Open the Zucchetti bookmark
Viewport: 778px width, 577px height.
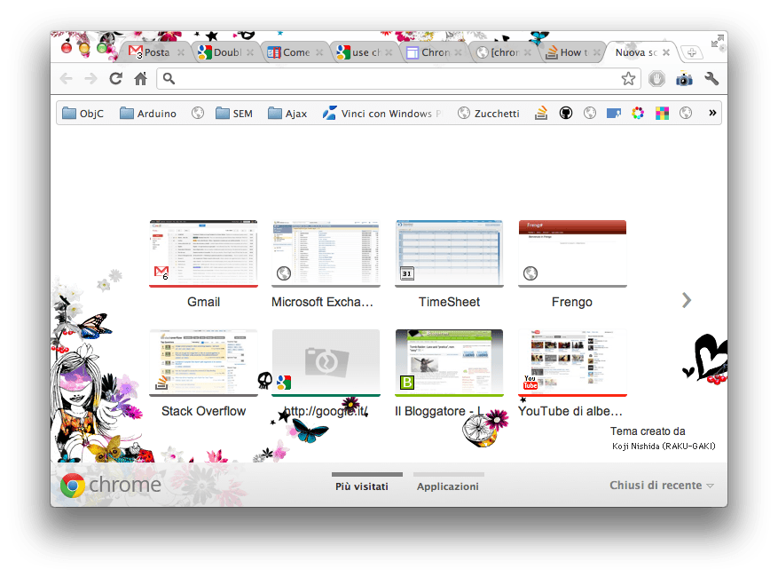[x=489, y=114]
